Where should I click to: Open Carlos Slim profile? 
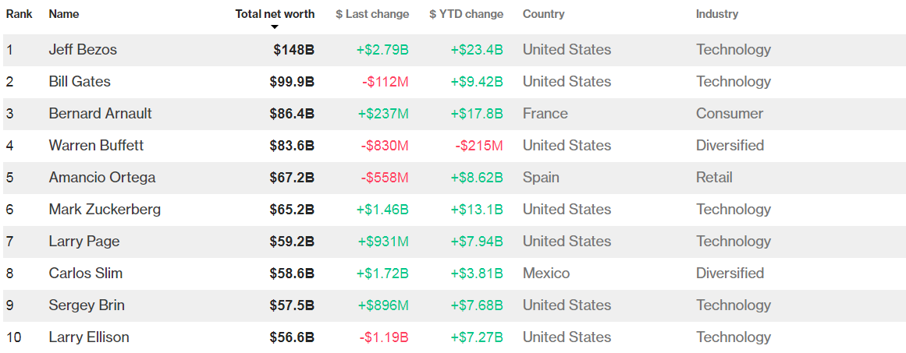[x=85, y=274]
